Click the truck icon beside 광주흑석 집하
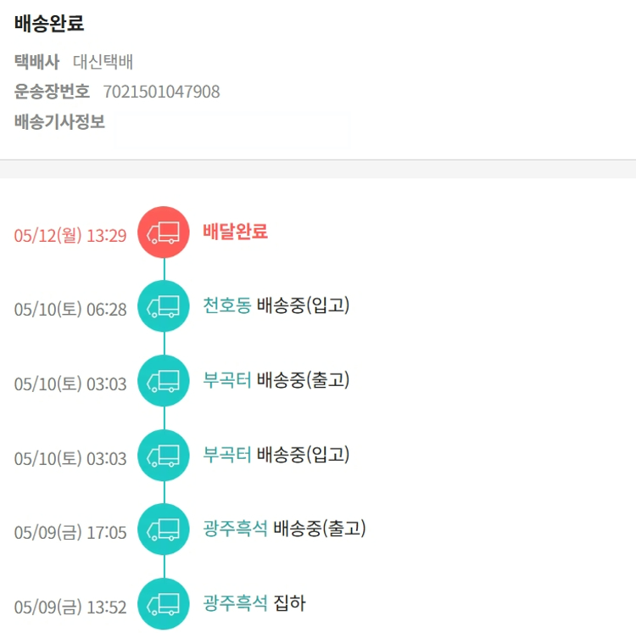Viewport: 636px width, 633px height. coord(164,604)
